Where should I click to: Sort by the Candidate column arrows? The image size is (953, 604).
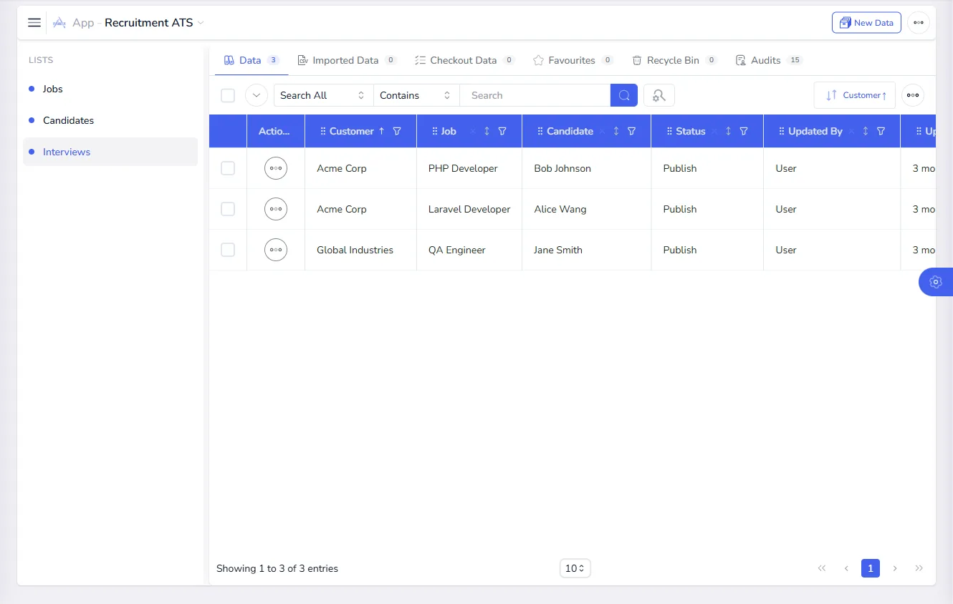[616, 131]
